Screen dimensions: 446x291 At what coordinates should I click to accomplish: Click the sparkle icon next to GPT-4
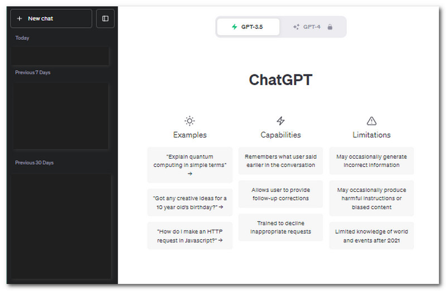[x=296, y=27]
